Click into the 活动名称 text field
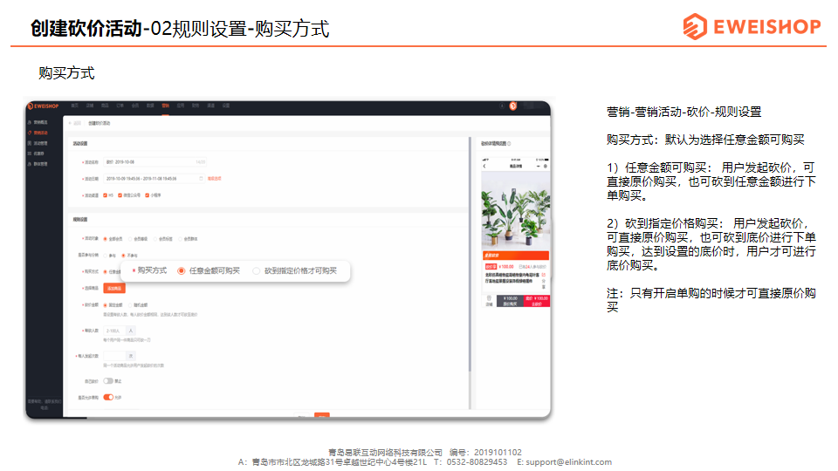 tap(155, 162)
